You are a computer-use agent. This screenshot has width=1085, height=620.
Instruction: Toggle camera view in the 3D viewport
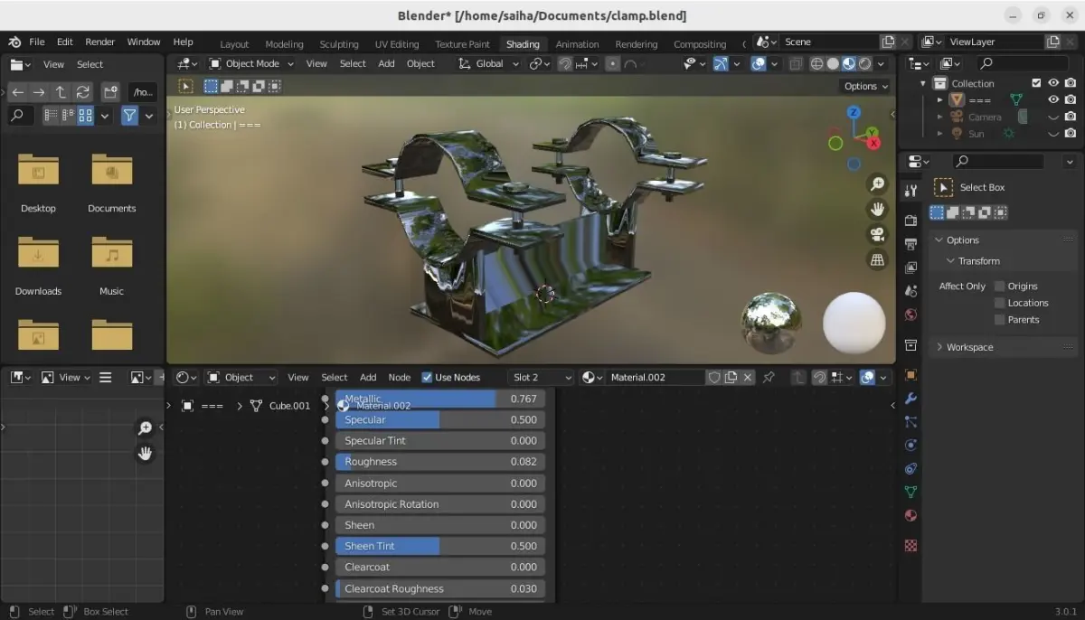click(x=877, y=235)
